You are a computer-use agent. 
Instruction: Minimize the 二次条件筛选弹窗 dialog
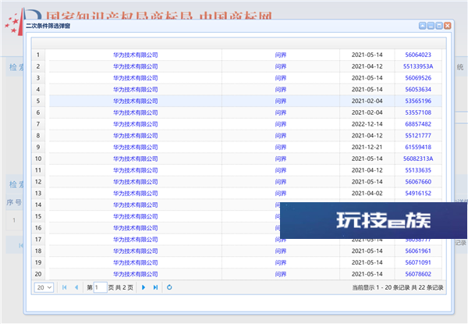tap(431, 26)
